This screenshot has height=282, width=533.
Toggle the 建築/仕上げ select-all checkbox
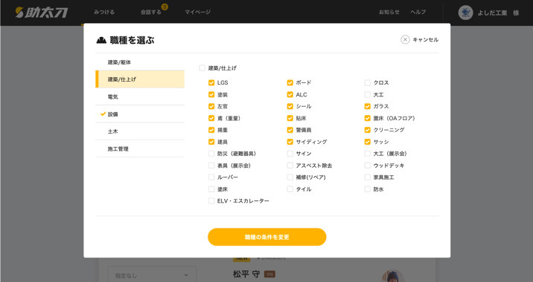[202, 68]
